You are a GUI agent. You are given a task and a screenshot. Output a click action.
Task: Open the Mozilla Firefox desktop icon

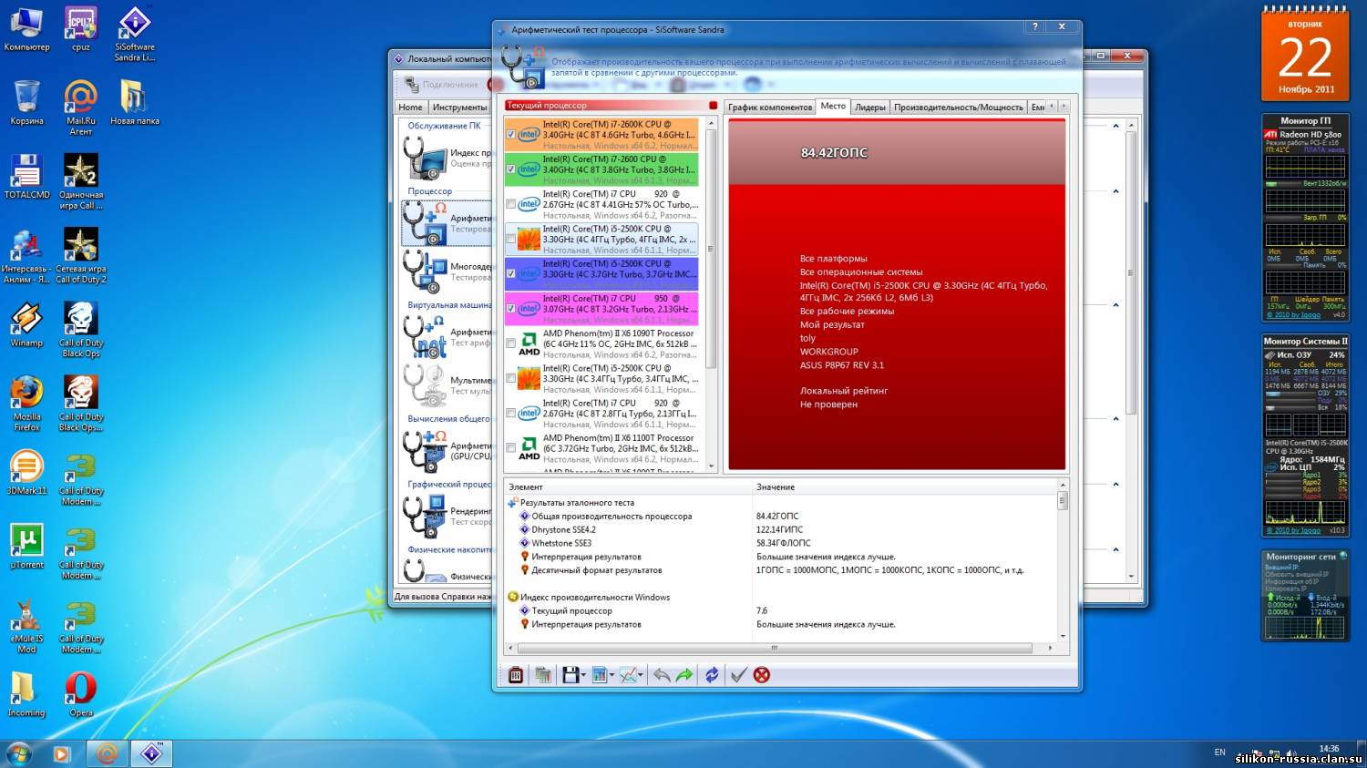tap(26, 404)
